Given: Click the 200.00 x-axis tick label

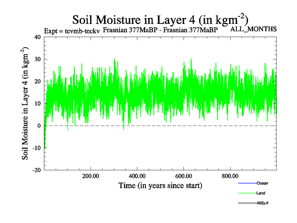Looking at the screenshot, I should [91, 176].
